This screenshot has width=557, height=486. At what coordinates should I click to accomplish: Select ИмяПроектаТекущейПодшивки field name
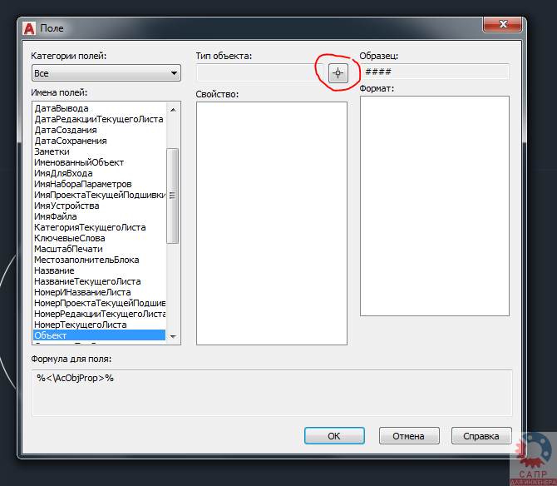click(x=100, y=195)
